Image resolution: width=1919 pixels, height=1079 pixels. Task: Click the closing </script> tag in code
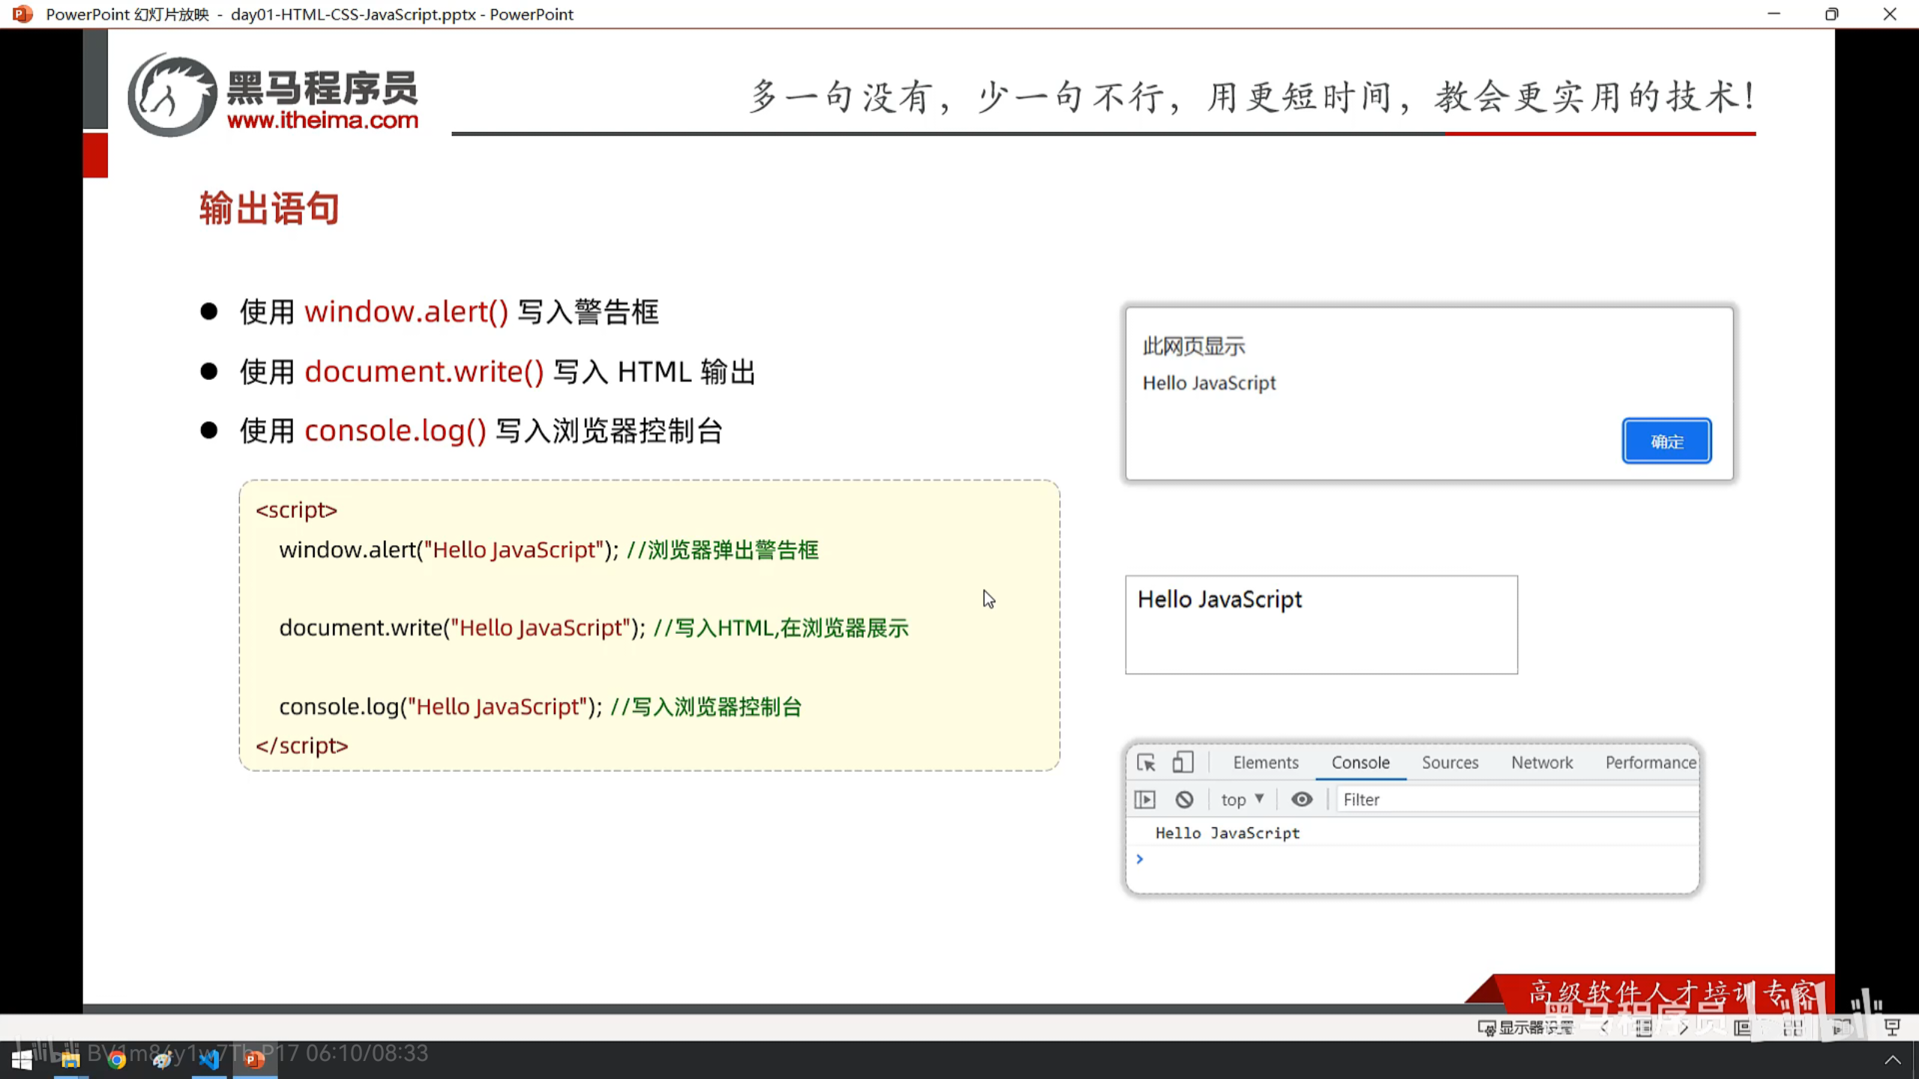[x=302, y=746]
